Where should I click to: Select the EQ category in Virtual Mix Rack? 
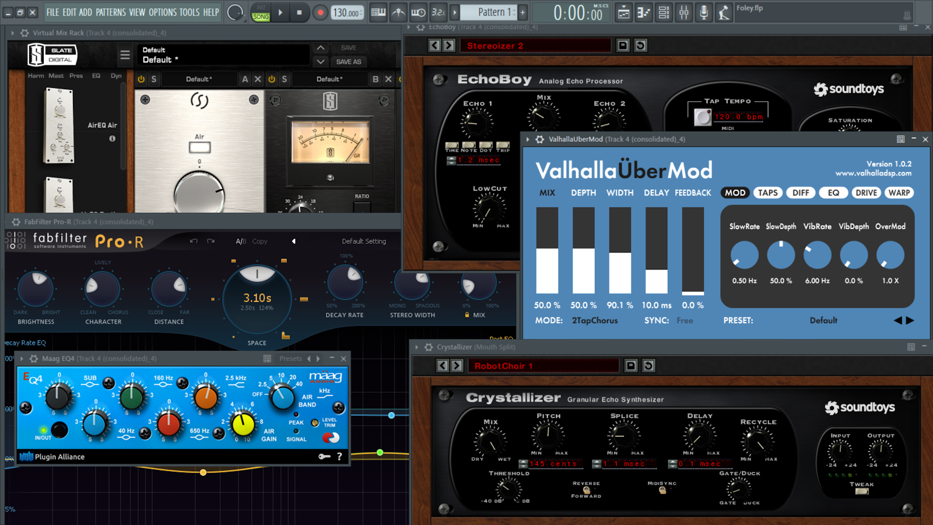tap(96, 76)
